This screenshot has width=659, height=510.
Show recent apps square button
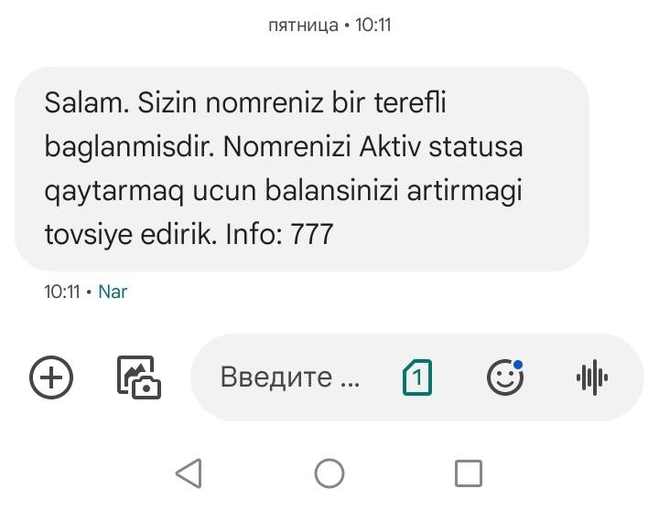click(469, 473)
